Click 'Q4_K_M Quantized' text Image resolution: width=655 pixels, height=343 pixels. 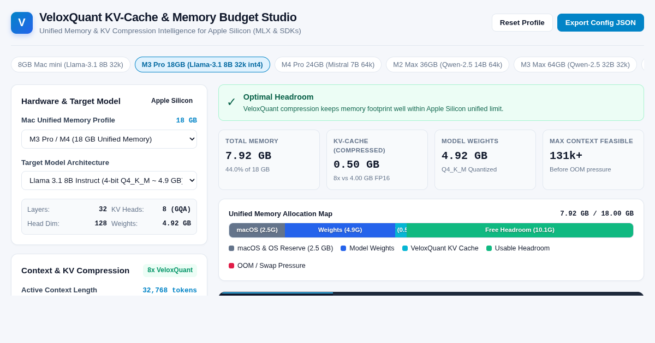coord(469,169)
